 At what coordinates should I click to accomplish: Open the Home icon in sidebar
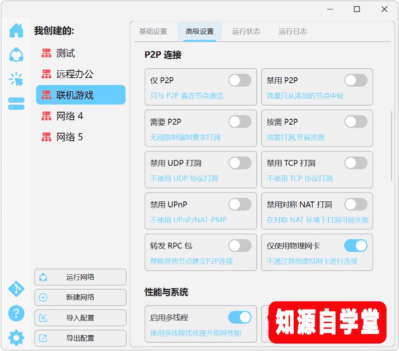point(16,30)
